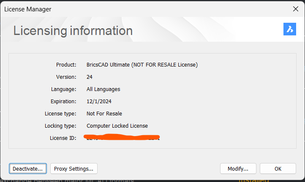The width and height of the screenshot is (305, 182).
Task: Click the Not For Resale license type value
Action: point(104,113)
